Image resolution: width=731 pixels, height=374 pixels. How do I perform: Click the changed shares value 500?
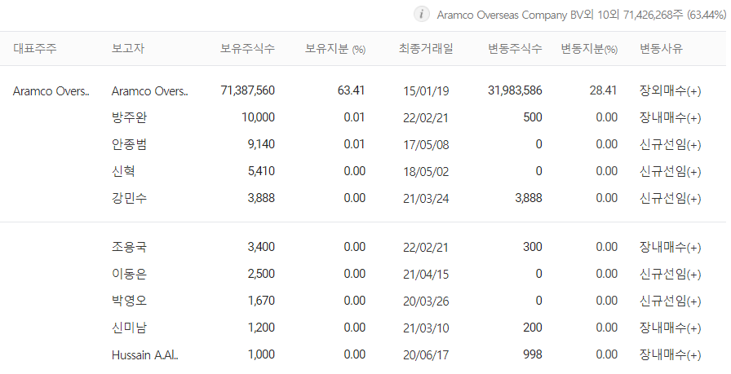(533, 117)
